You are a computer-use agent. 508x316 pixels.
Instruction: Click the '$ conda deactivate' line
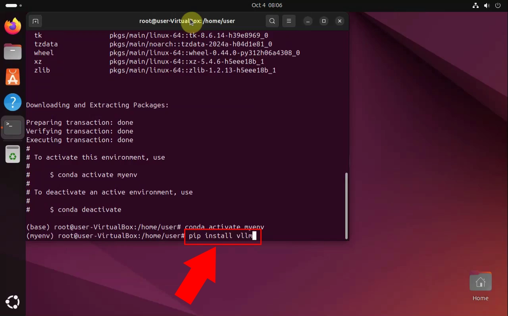[x=85, y=210]
